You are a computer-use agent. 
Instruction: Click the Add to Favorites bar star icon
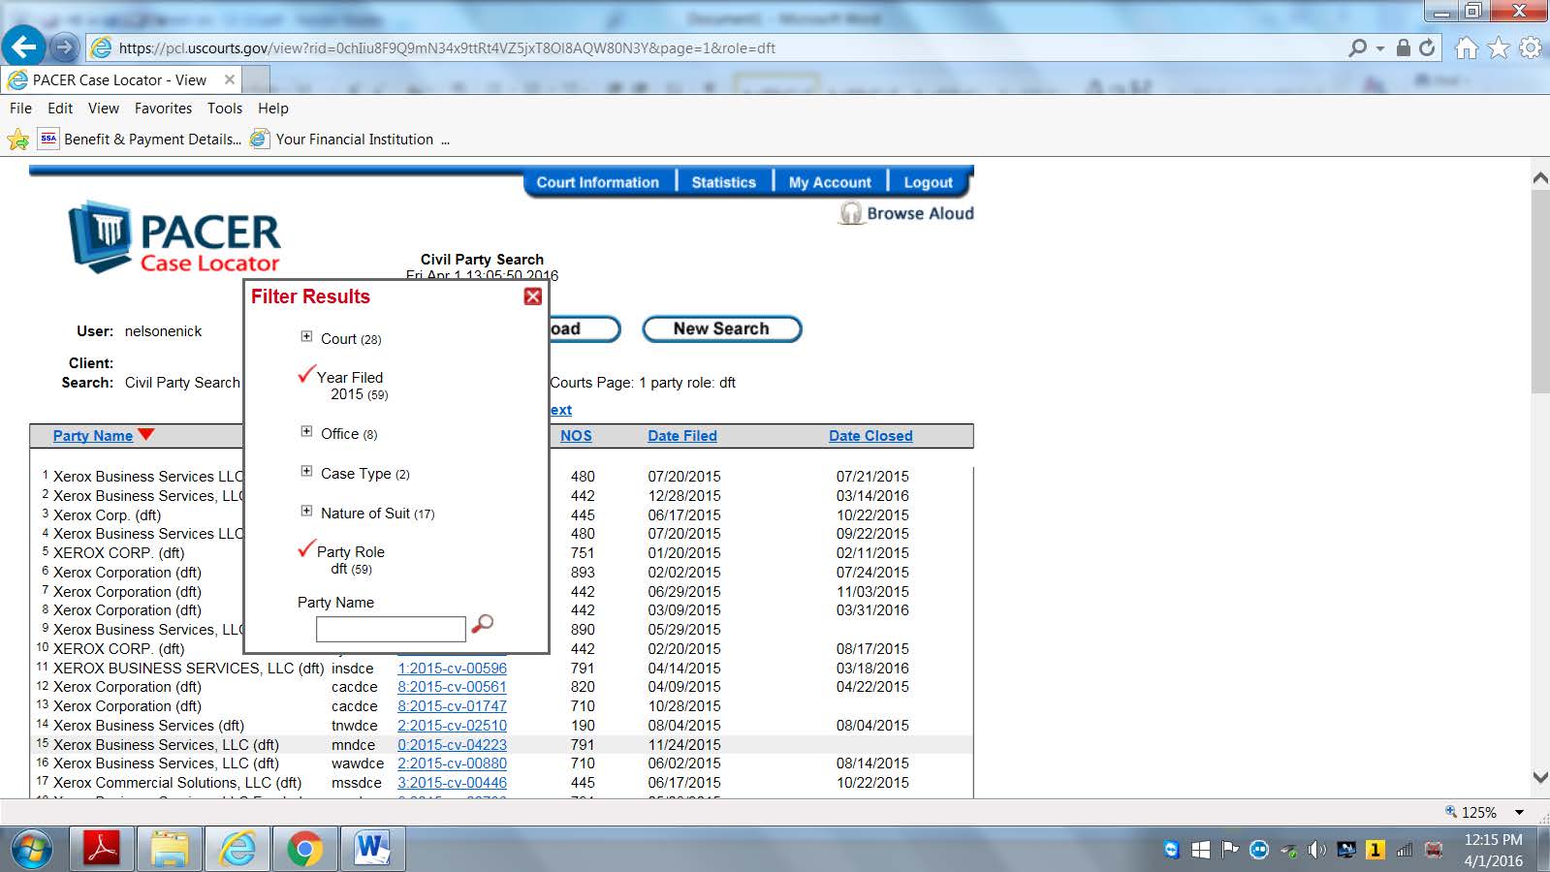tap(17, 140)
